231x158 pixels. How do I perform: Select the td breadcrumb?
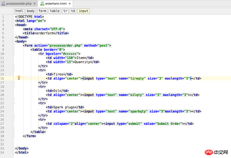point(73,11)
